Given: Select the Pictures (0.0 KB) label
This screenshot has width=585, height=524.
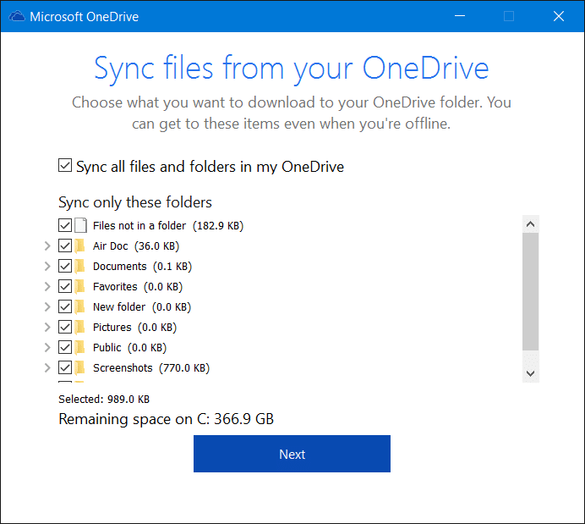Looking at the screenshot, I should [134, 327].
